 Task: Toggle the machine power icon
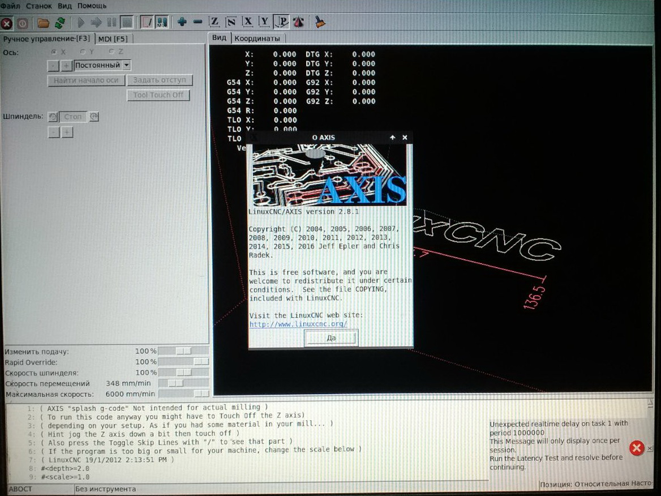click(x=23, y=23)
